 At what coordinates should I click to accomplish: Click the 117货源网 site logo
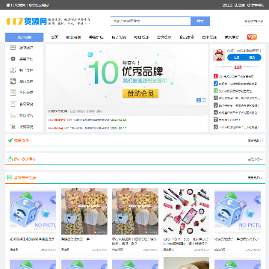pos(26,22)
